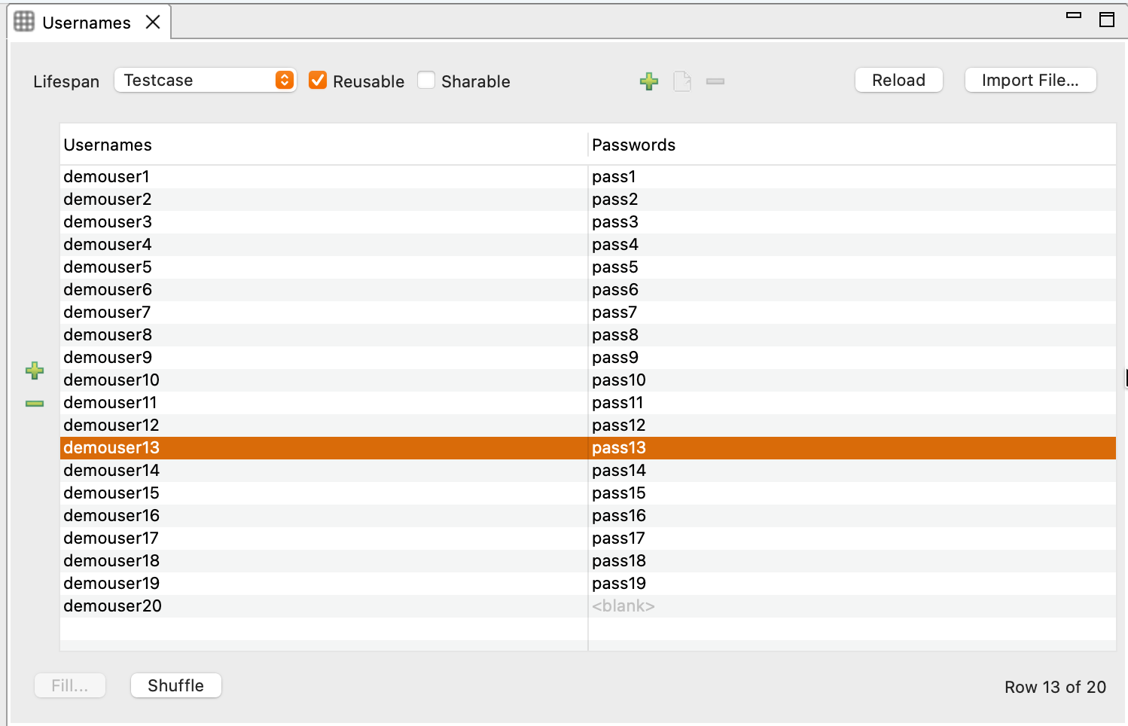Click the highlighted pass13 cell
Image resolution: width=1128 pixels, height=726 pixels.
point(852,448)
